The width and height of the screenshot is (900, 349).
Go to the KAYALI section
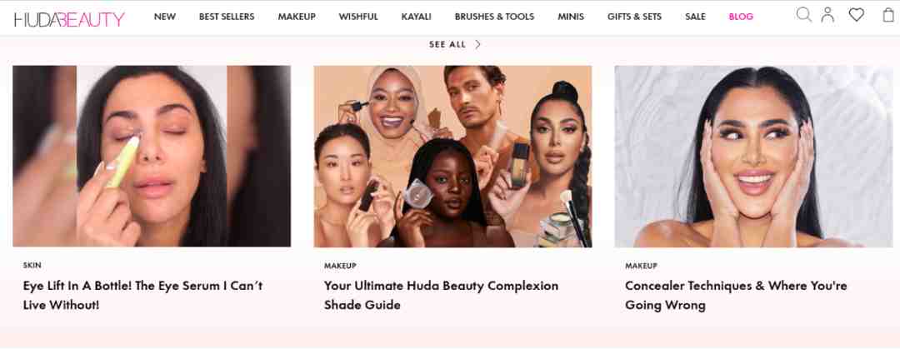pyautogui.click(x=416, y=17)
